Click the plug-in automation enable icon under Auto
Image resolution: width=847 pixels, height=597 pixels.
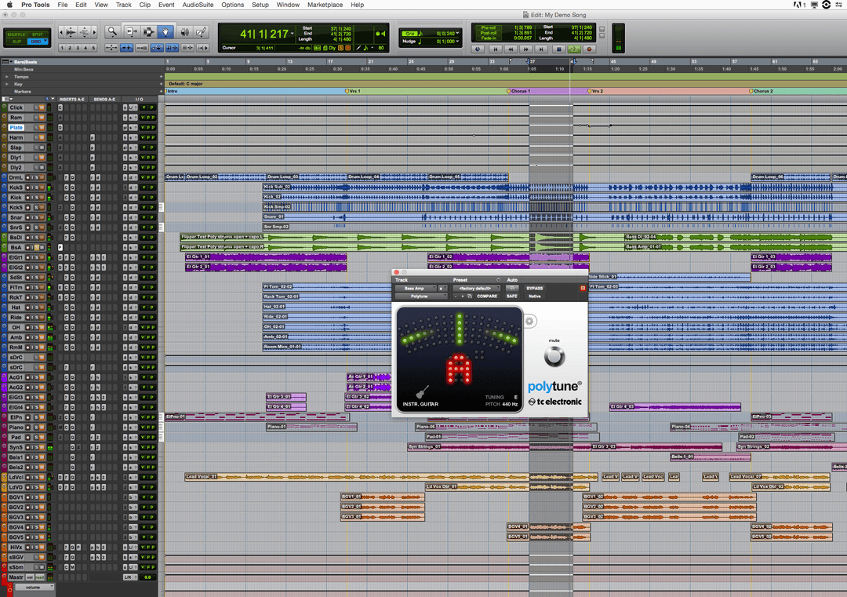pos(512,289)
